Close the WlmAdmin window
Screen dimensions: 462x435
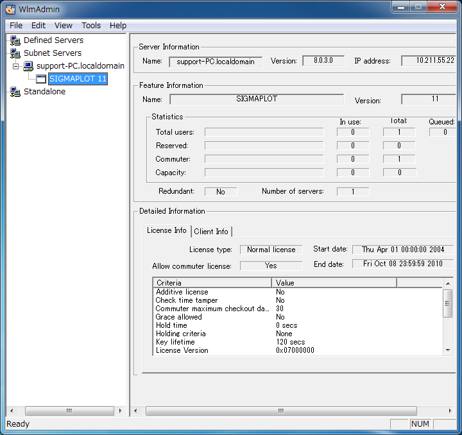[x=442, y=7]
